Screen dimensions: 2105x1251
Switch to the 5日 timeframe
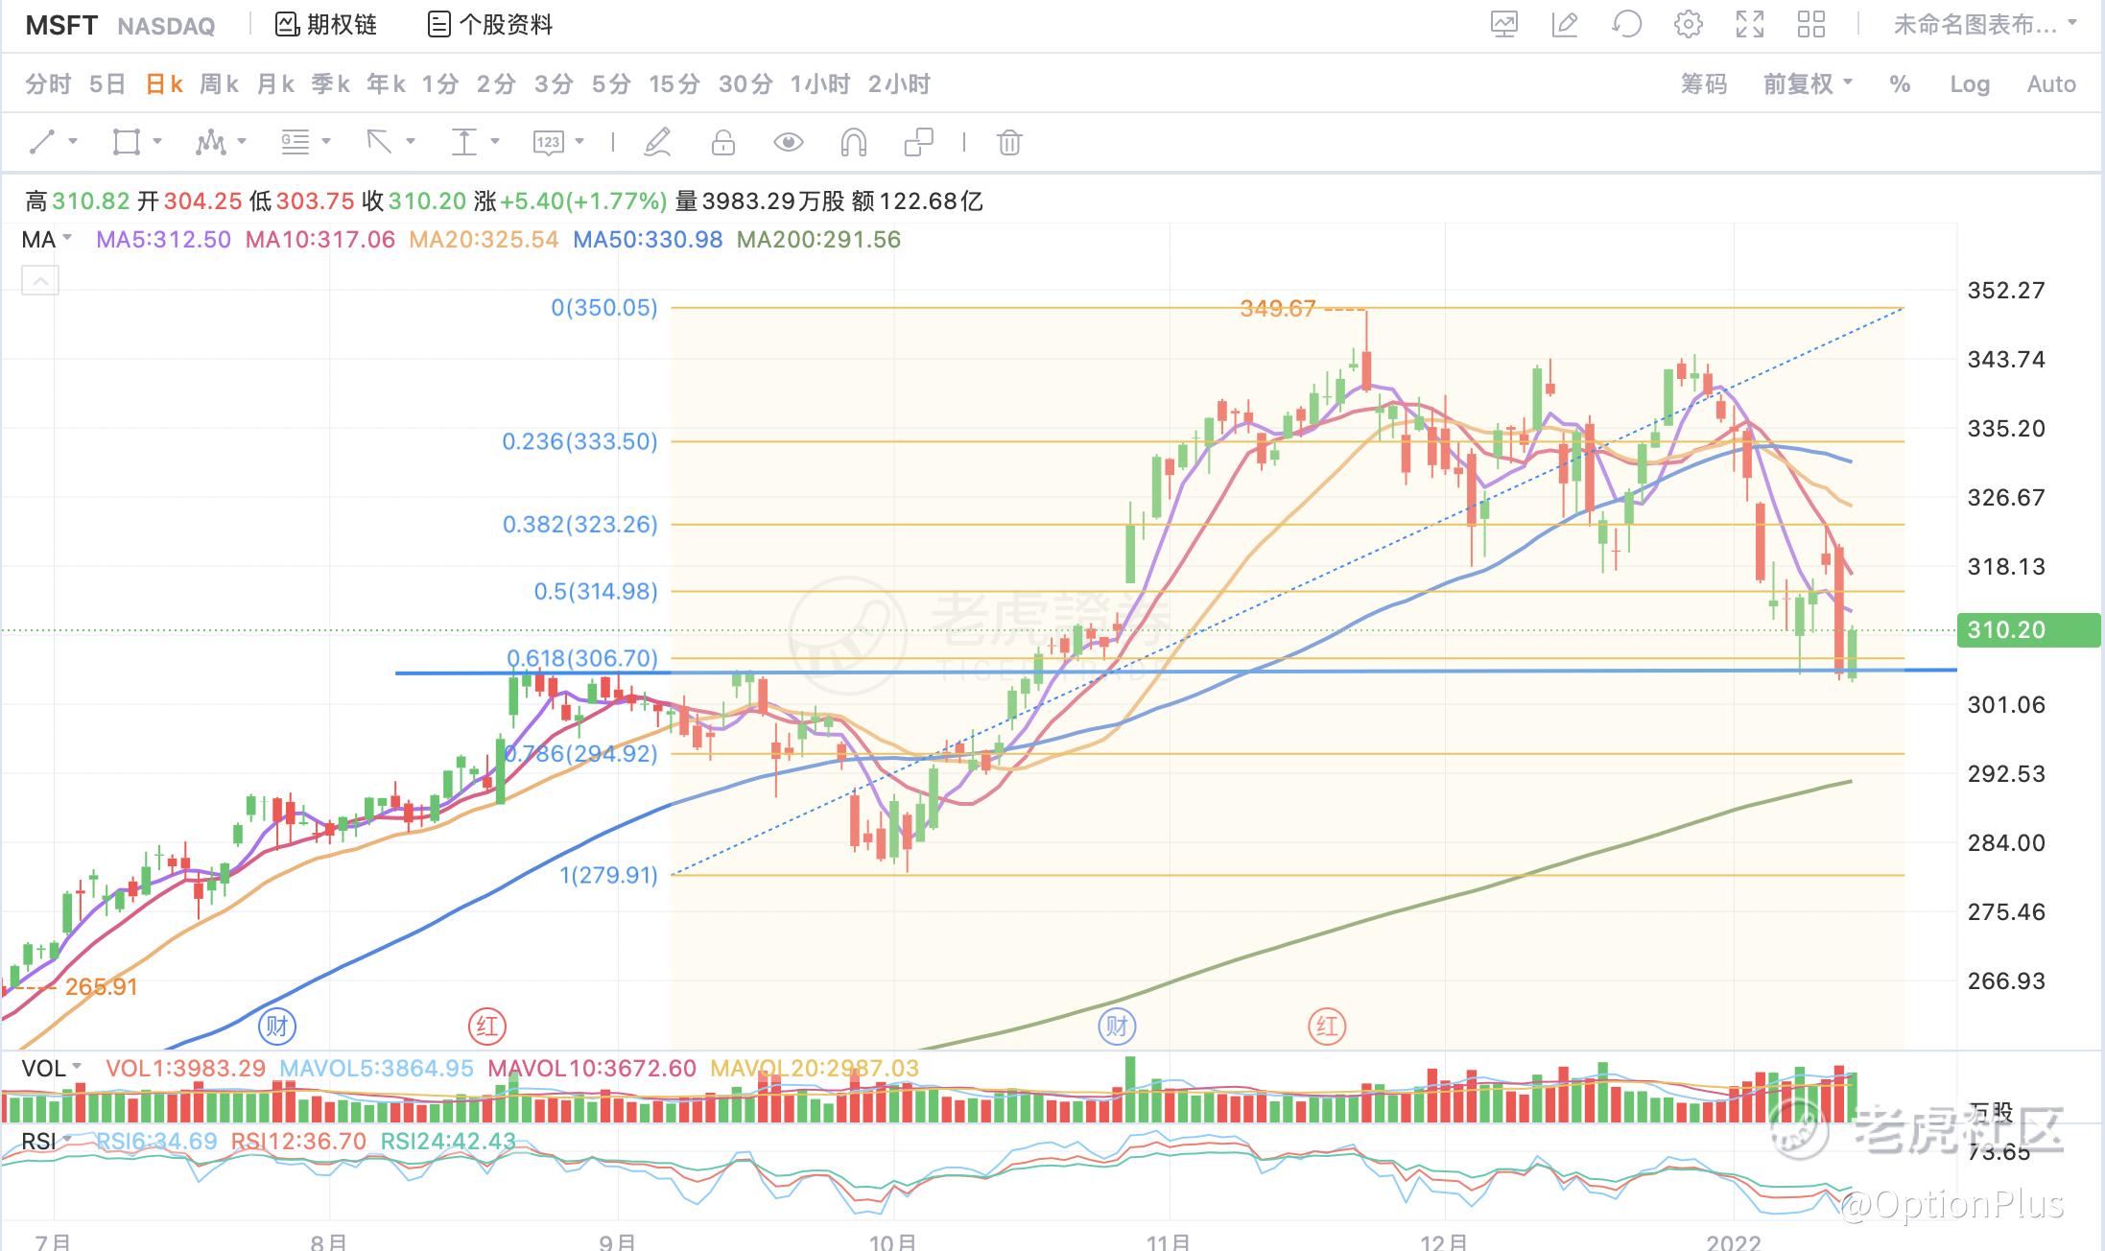107,84
